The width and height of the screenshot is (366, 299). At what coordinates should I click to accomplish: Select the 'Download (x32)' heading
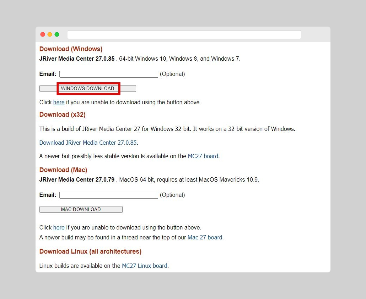(x=62, y=115)
